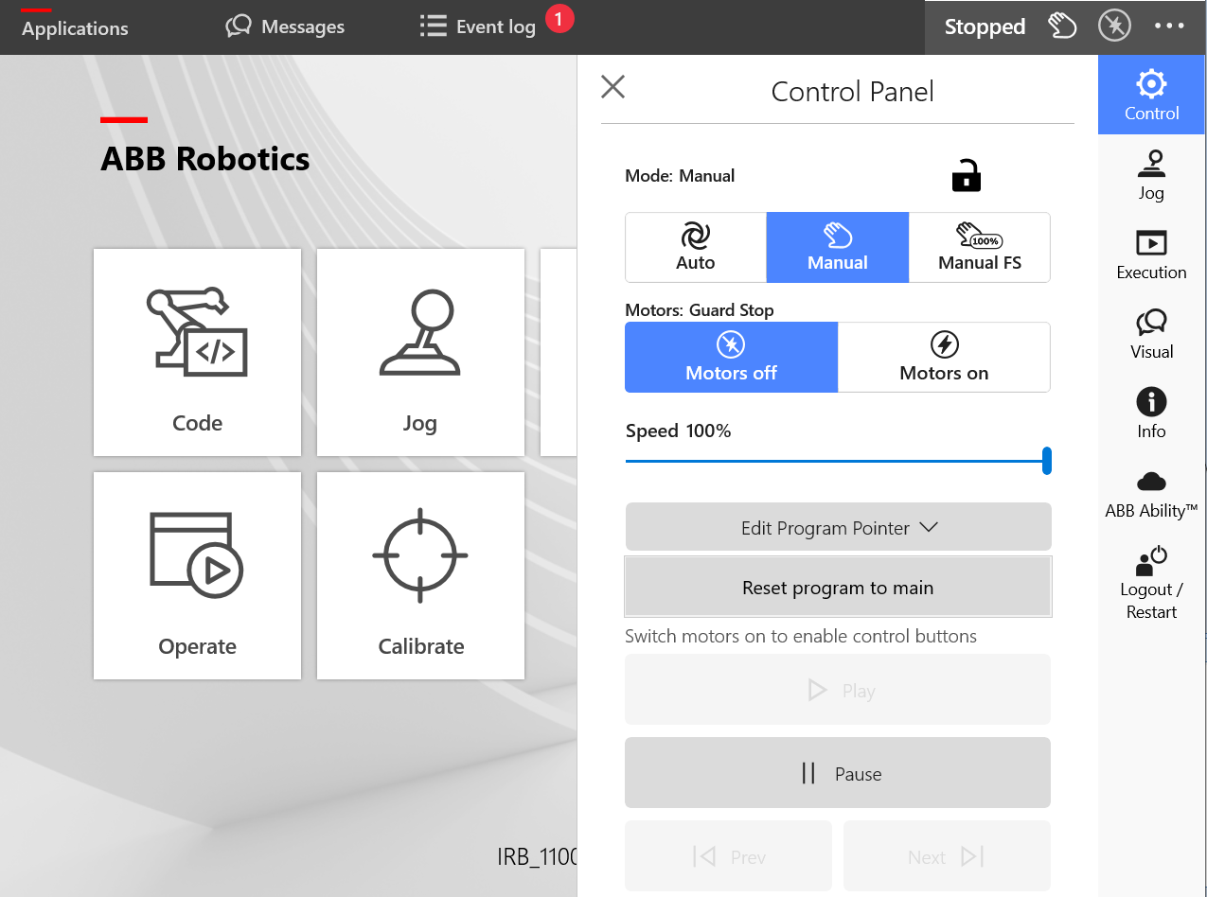Image resolution: width=1207 pixels, height=897 pixels.
Task: Click the red Event log notification badge
Action: pyautogui.click(x=559, y=18)
